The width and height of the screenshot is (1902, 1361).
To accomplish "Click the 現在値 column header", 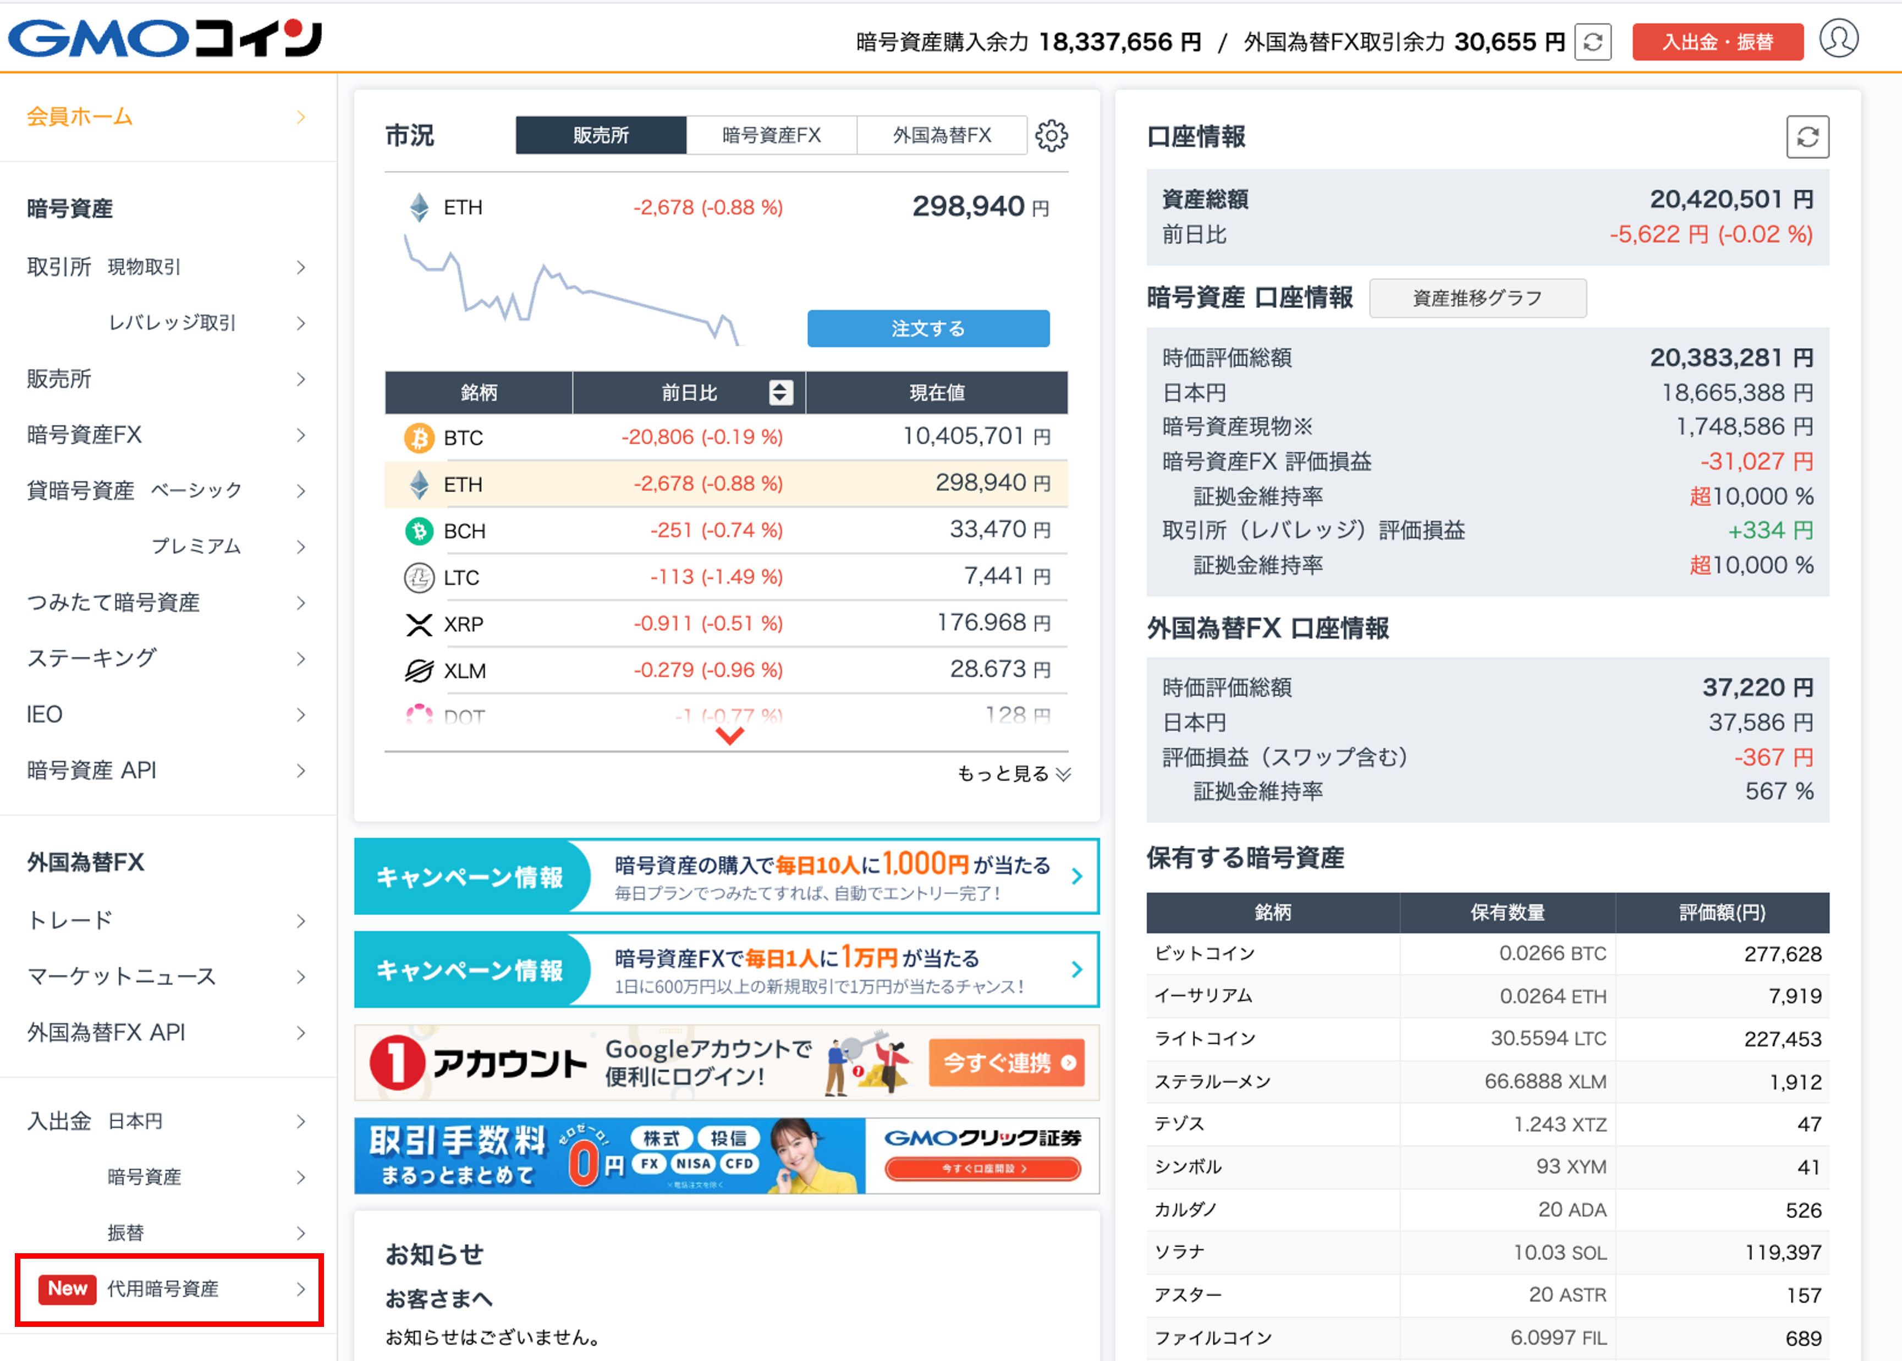I will tap(936, 392).
